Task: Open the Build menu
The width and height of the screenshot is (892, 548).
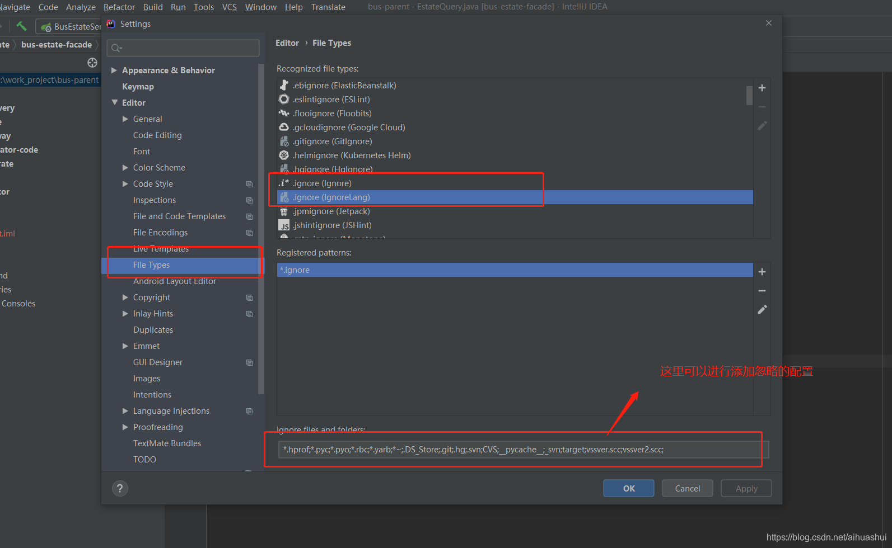Action: 153,7
